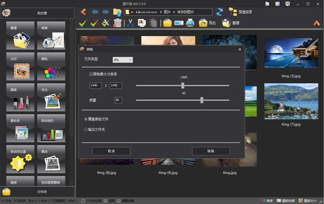
Task: Click the timg.jpg file name
Action: coord(230,173)
